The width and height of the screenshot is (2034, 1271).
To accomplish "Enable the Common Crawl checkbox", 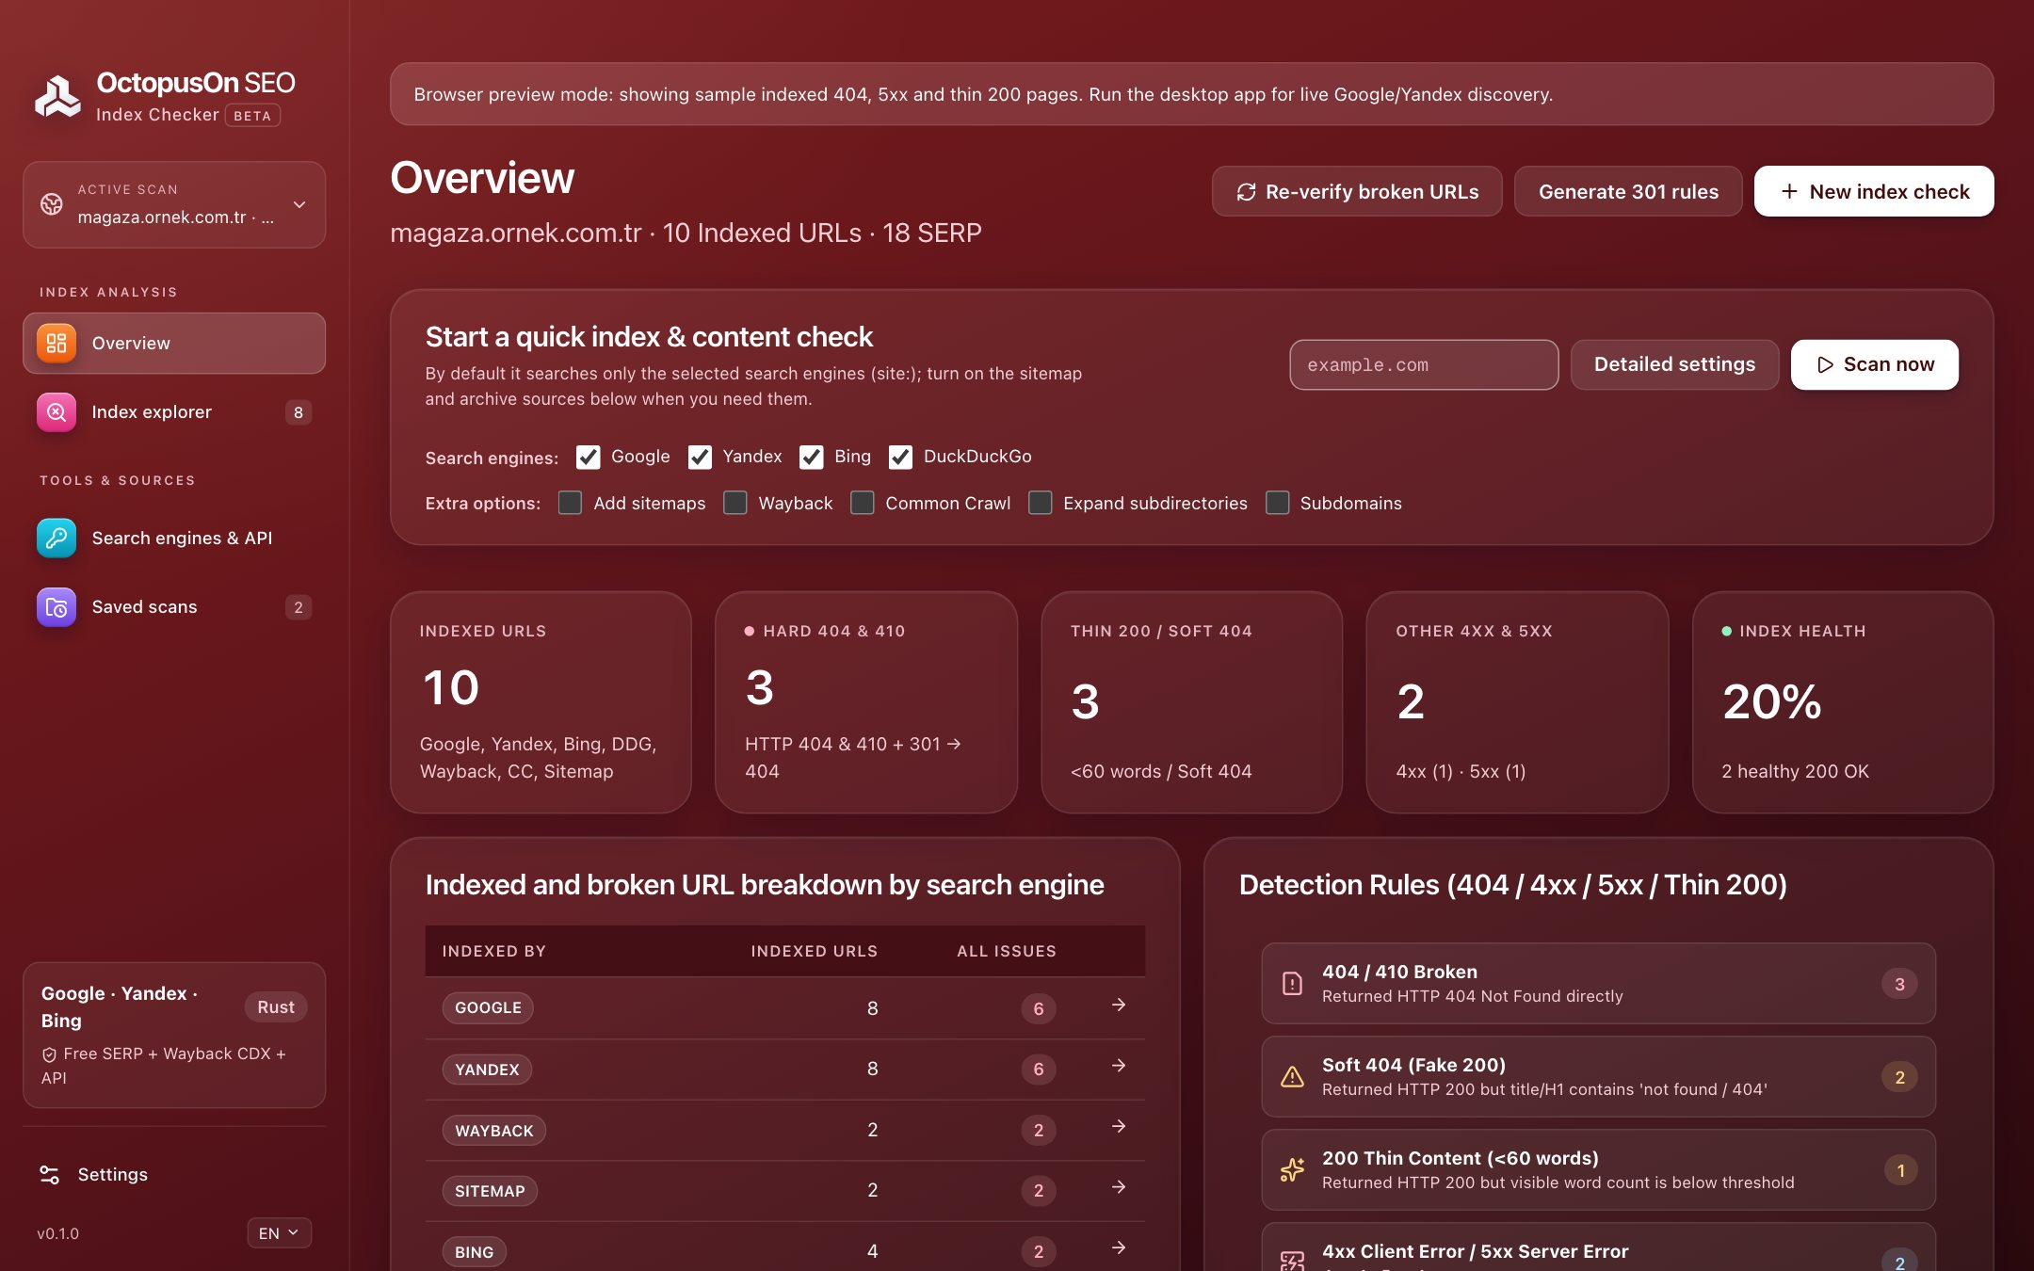I will pos(863,503).
